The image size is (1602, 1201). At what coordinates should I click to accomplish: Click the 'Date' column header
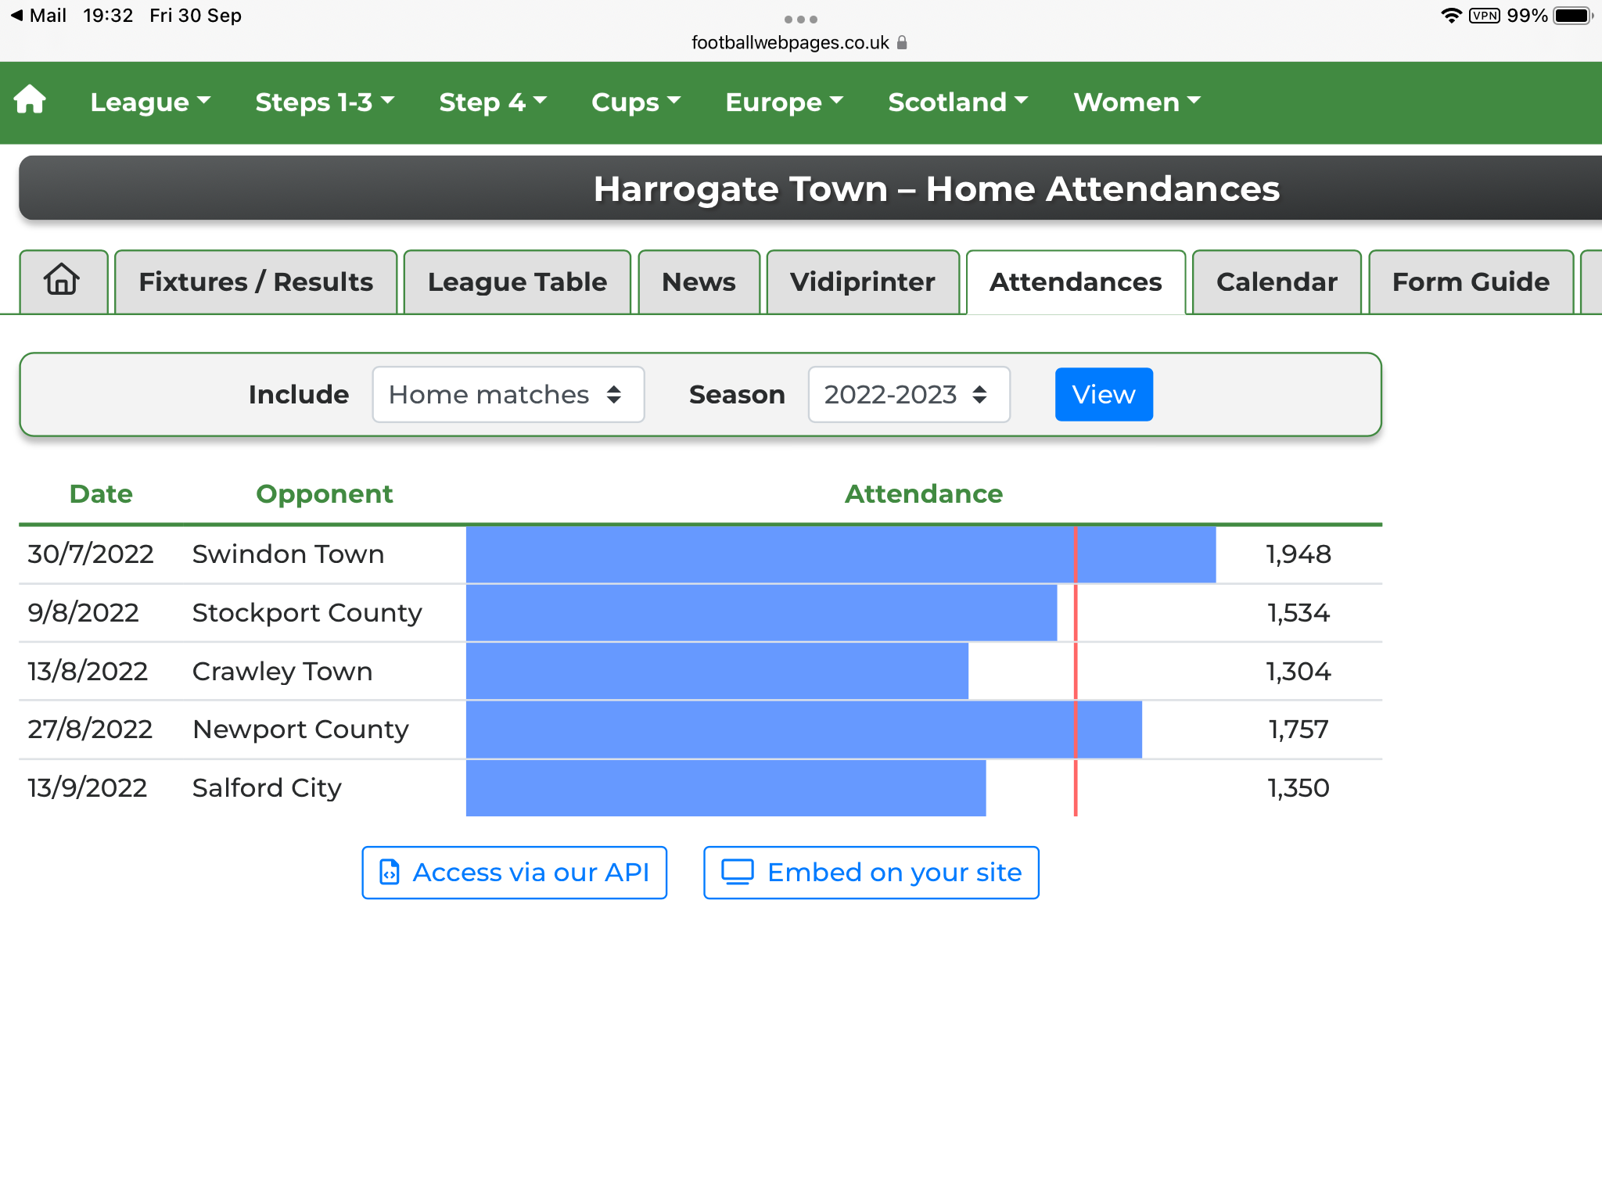coord(101,494)
